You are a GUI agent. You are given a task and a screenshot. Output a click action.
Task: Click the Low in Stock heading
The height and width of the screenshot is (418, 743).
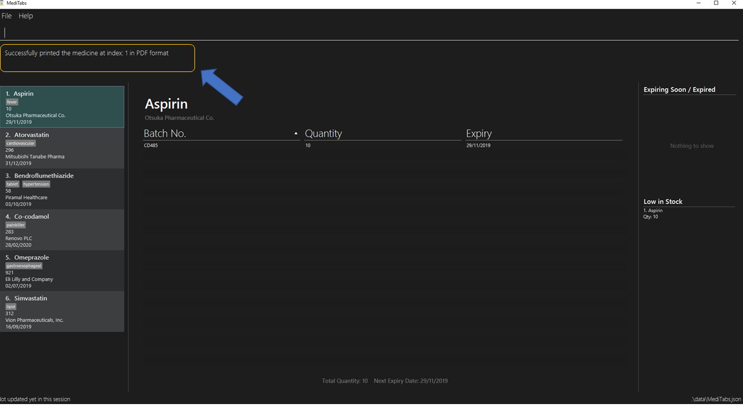click(663, 201)
